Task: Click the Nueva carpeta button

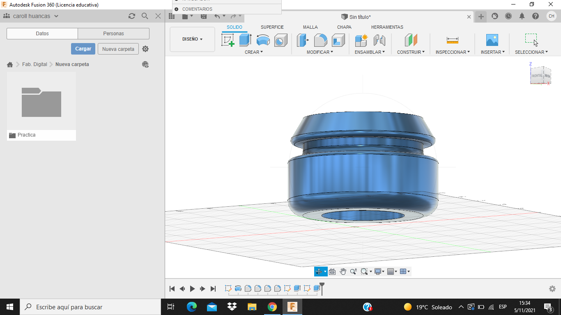Action: (118, 49)
